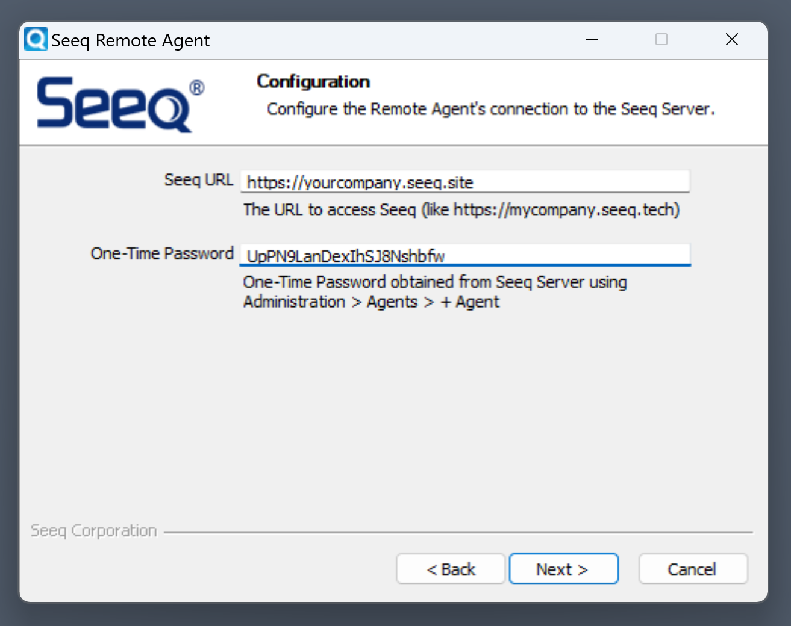Image resolution: width=791 pixels, height=626 pixels.
Task: Cancel the Remote Agent setup
Action: [693, 569]
